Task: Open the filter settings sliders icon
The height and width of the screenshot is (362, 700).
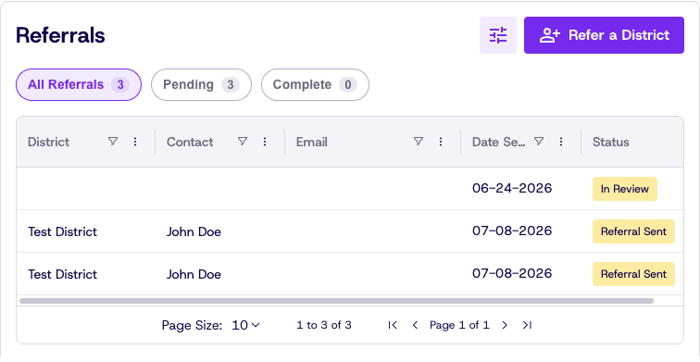Action: click(x=498, y=35)
